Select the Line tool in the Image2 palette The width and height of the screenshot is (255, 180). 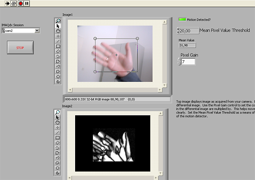click(x=57, y=133)
